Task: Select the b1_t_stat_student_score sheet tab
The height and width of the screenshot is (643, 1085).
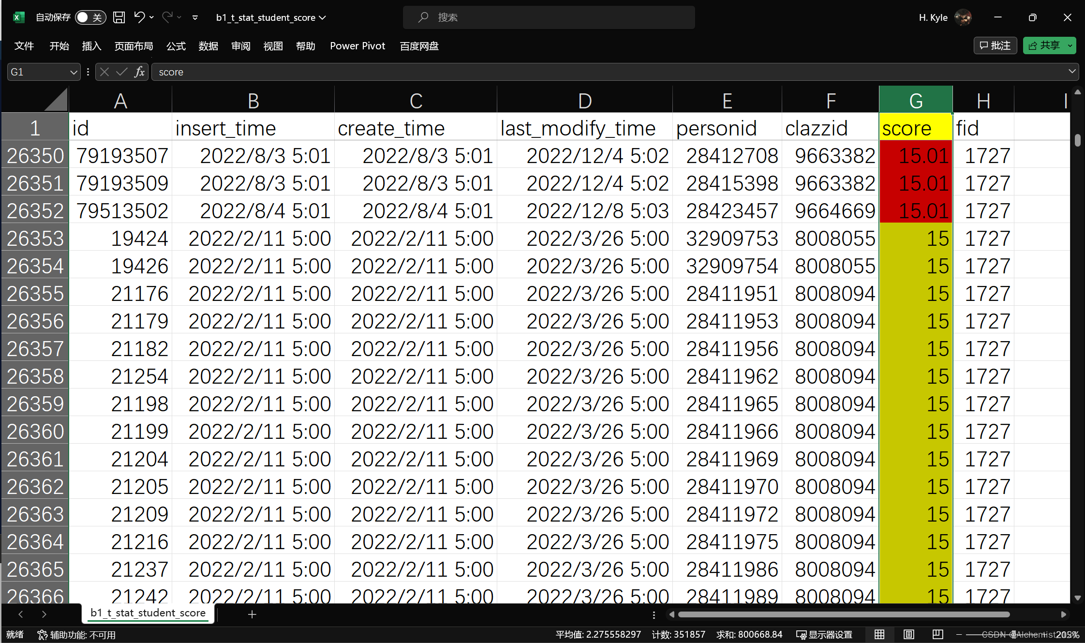Action: coord(148,613)
